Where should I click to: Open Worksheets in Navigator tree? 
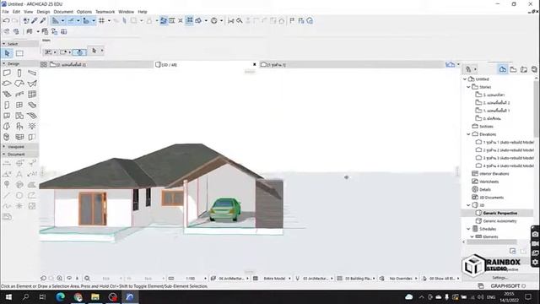click(489, 182)
